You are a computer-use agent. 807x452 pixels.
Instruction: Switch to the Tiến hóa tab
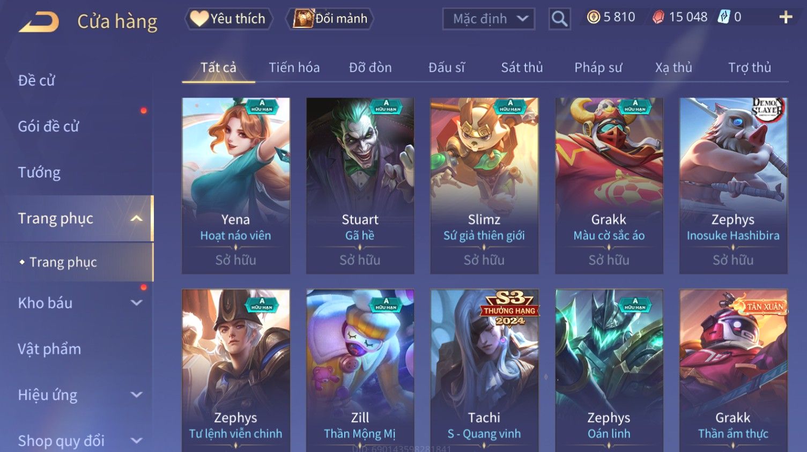pyautogui.click(x=294, y=68)
